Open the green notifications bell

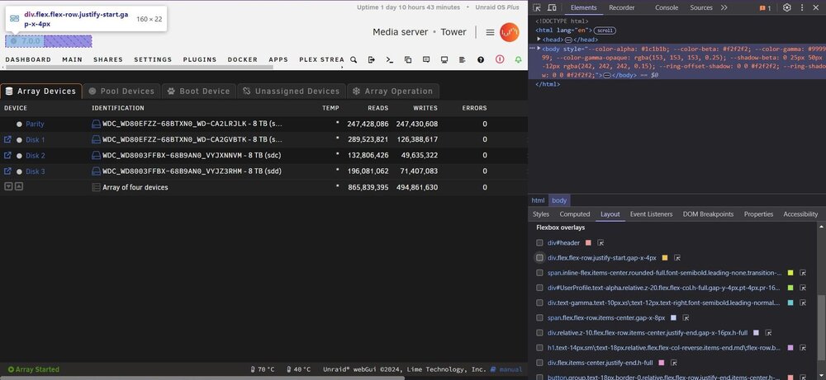[519, 60]
